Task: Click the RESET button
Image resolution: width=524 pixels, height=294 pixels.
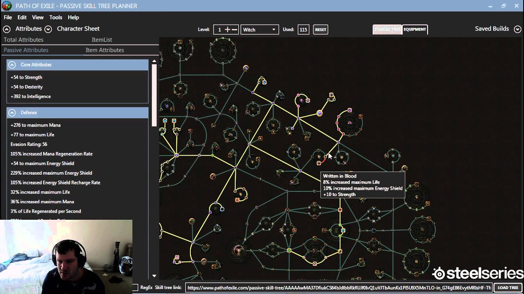Action: [321, 29]
